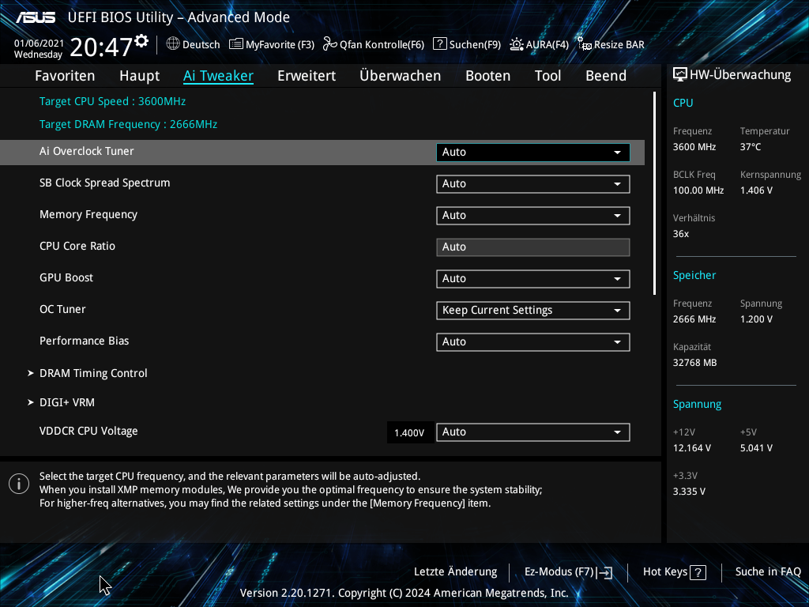Click the +12V 12.164 V reading

692,448
